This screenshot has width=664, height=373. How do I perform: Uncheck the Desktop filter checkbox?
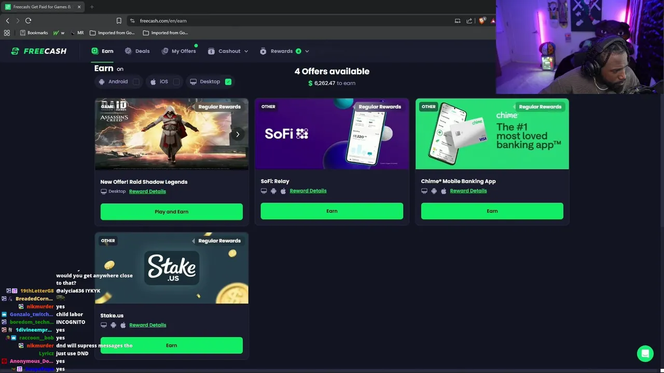point(228,81)
